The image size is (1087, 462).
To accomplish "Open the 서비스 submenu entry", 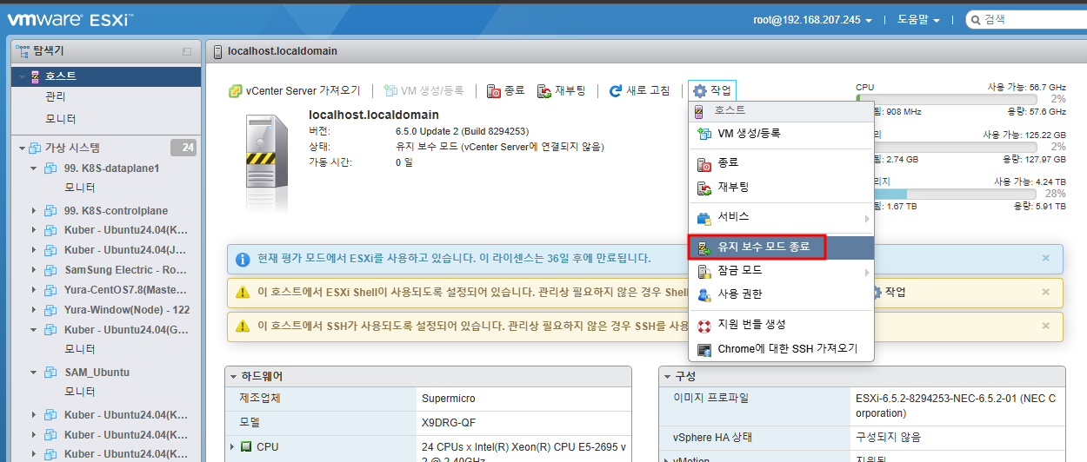I will pyautogui.click(x=780, y=216).
